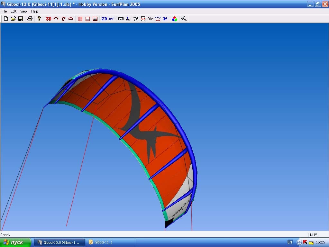Open a file with the folder icon

pos(13,19)
